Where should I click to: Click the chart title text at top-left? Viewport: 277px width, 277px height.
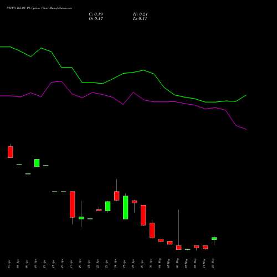pyautogui.click(x=39, y=8)
